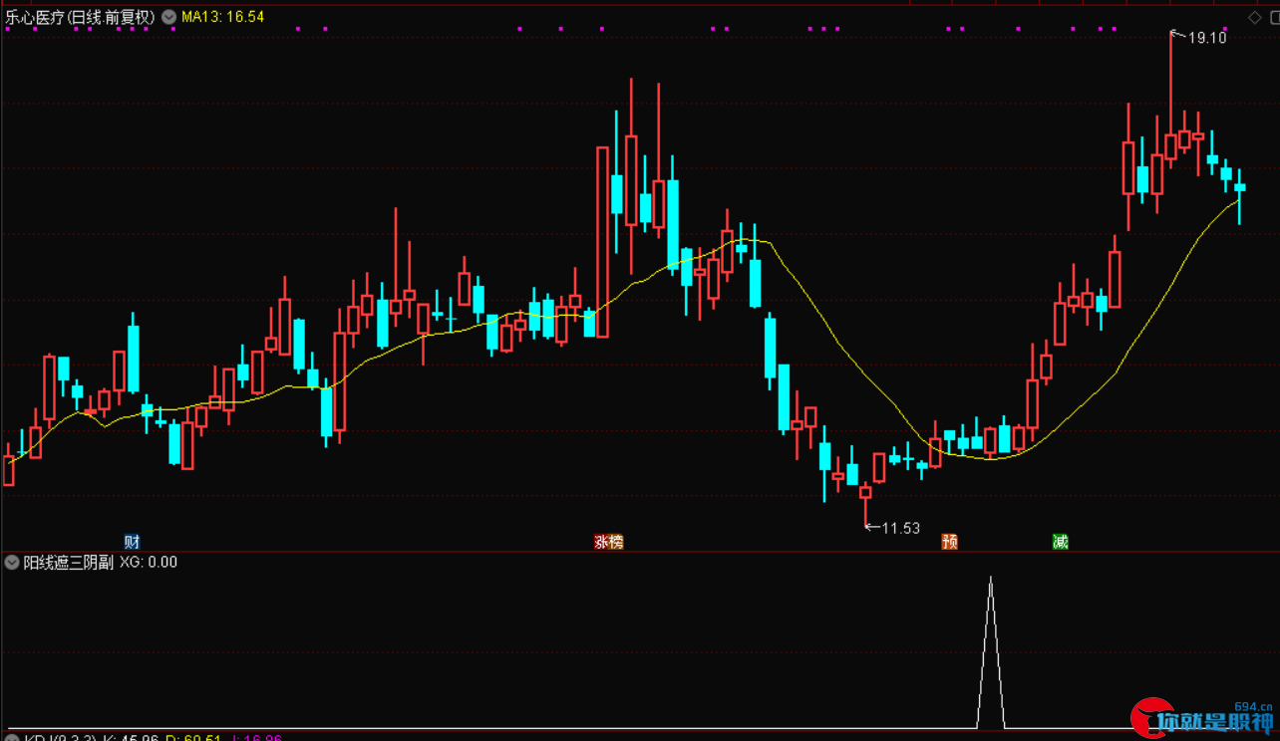Click the 19.10 high price label
Viewport: 1280px width, 741px height.
1207,38
